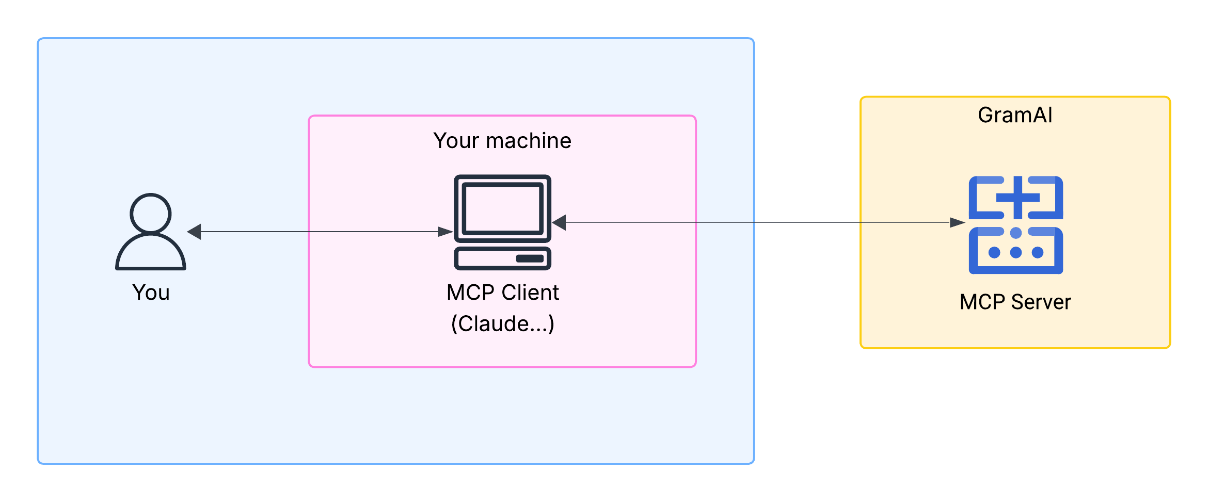Click the connector line between client and server
This screenshot has width=1209, height=503.
pyautogui.click(x=774, y=223)
